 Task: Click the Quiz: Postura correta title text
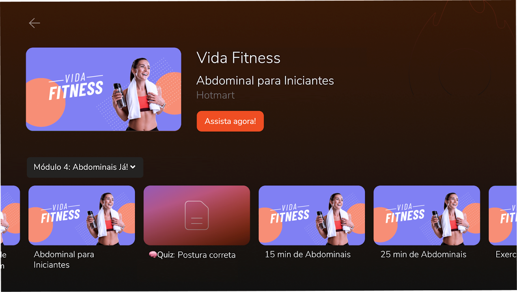click(192, 255)
